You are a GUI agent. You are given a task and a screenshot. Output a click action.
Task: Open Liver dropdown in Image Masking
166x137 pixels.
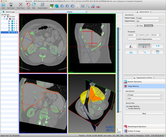point(144,98)
